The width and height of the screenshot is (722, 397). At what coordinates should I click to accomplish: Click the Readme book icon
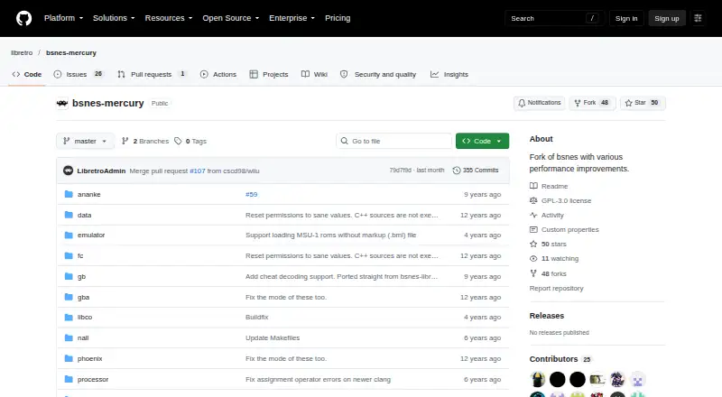click(x=533, y=186)
